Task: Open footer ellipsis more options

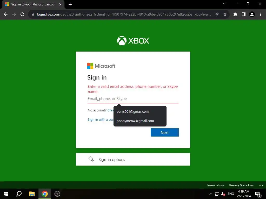Action: pos(261,185)
